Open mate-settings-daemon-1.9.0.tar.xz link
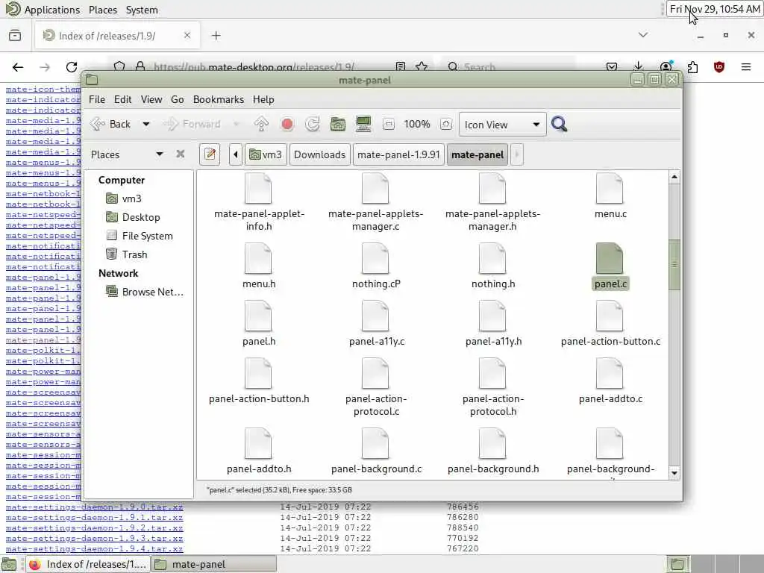 [x=95, y=507]
